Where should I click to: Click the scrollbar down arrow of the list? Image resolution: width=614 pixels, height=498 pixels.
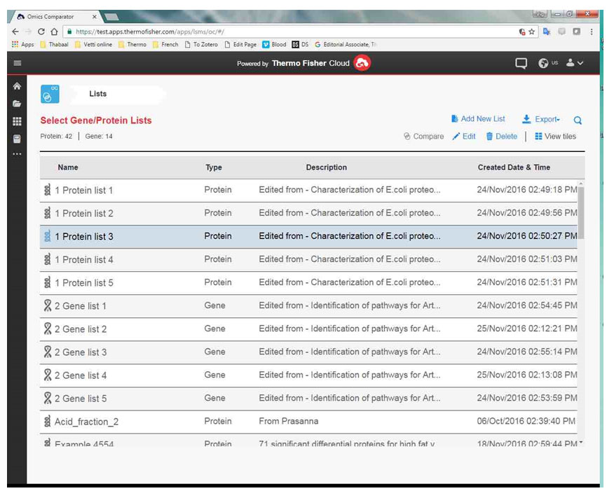coord(581,443)
